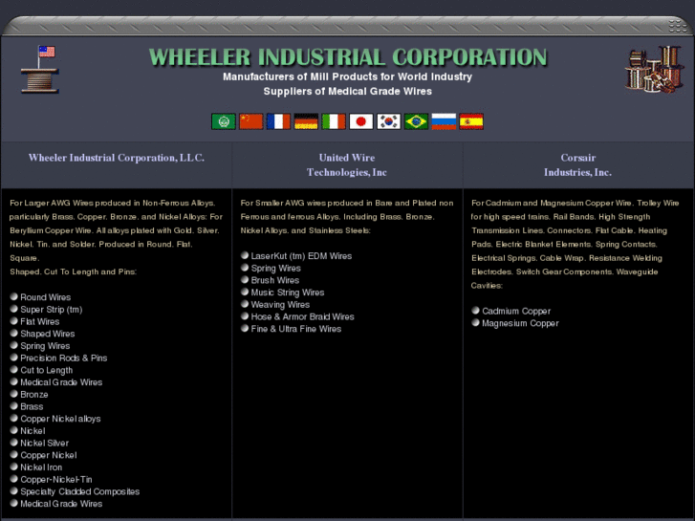Click the wire spool with American flag image
This screenshot has height=521, width=695.
coord(39,69)
